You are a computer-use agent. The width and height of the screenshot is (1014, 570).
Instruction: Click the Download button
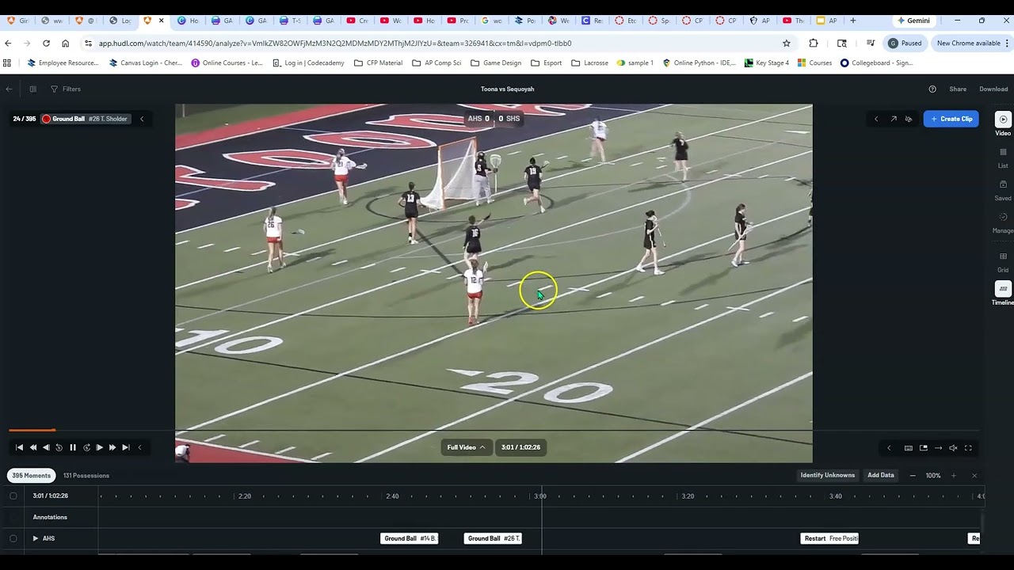(x=993, y=89)
